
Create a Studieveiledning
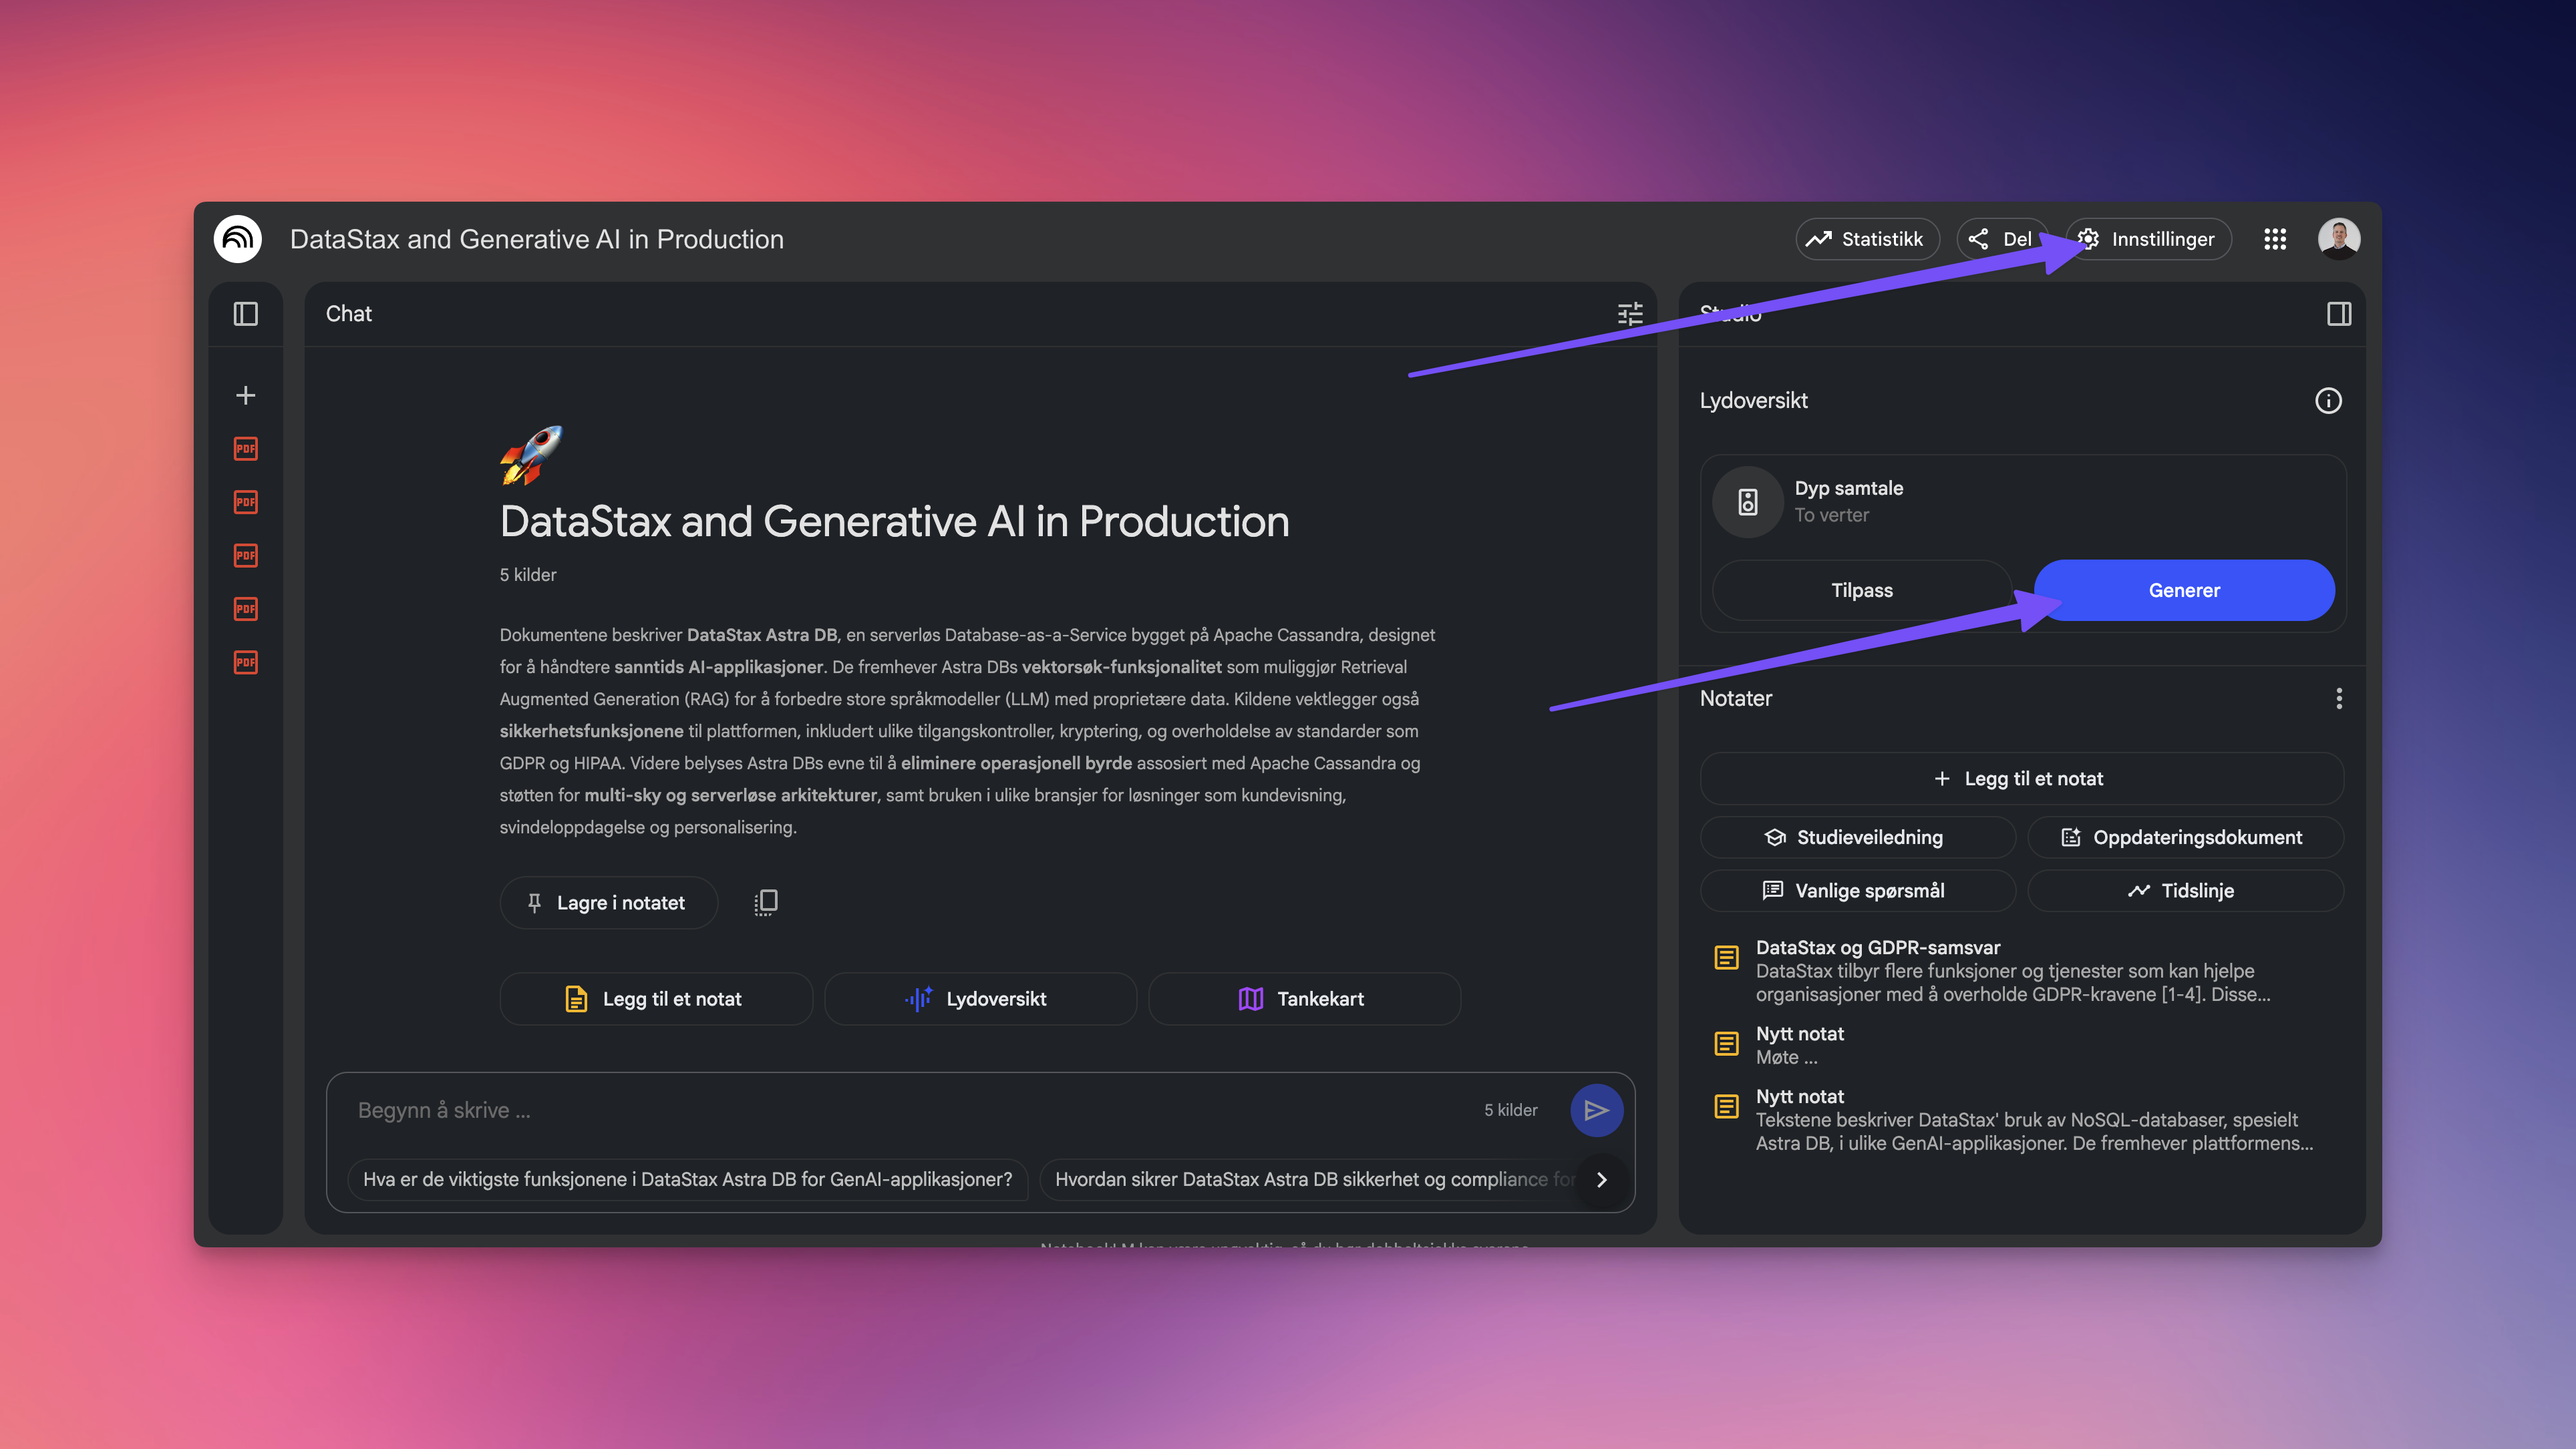(1858, 837)
